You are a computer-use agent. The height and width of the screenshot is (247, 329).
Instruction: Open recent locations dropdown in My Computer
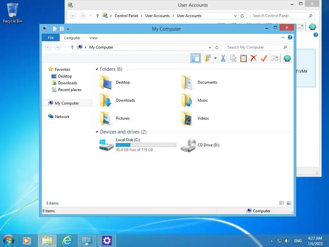(x=65, y=47)
